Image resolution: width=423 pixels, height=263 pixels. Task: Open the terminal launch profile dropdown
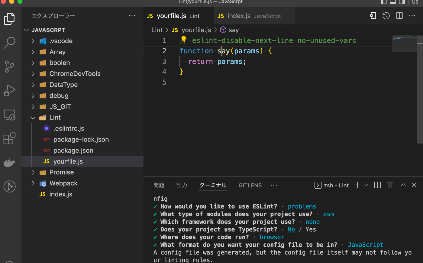point(366,185)
